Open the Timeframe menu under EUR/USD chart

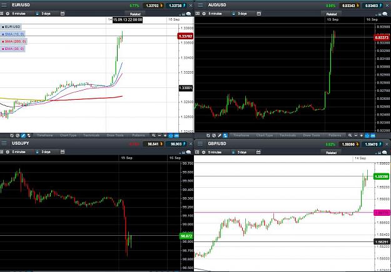point(45,135)
